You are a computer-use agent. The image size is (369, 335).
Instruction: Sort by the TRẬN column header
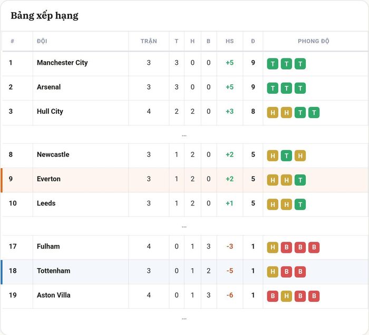(149, 41)
